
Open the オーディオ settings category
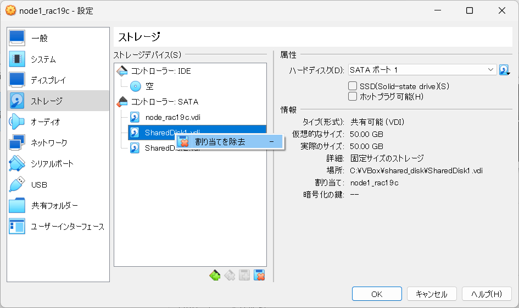click(x=58, y=122)
